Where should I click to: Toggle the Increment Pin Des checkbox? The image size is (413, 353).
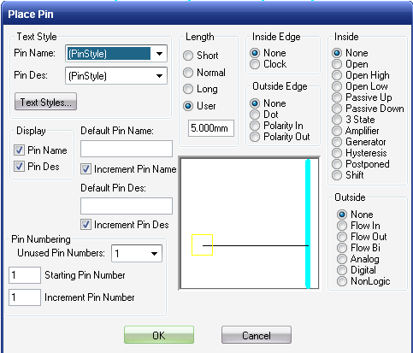coord(86,225)
